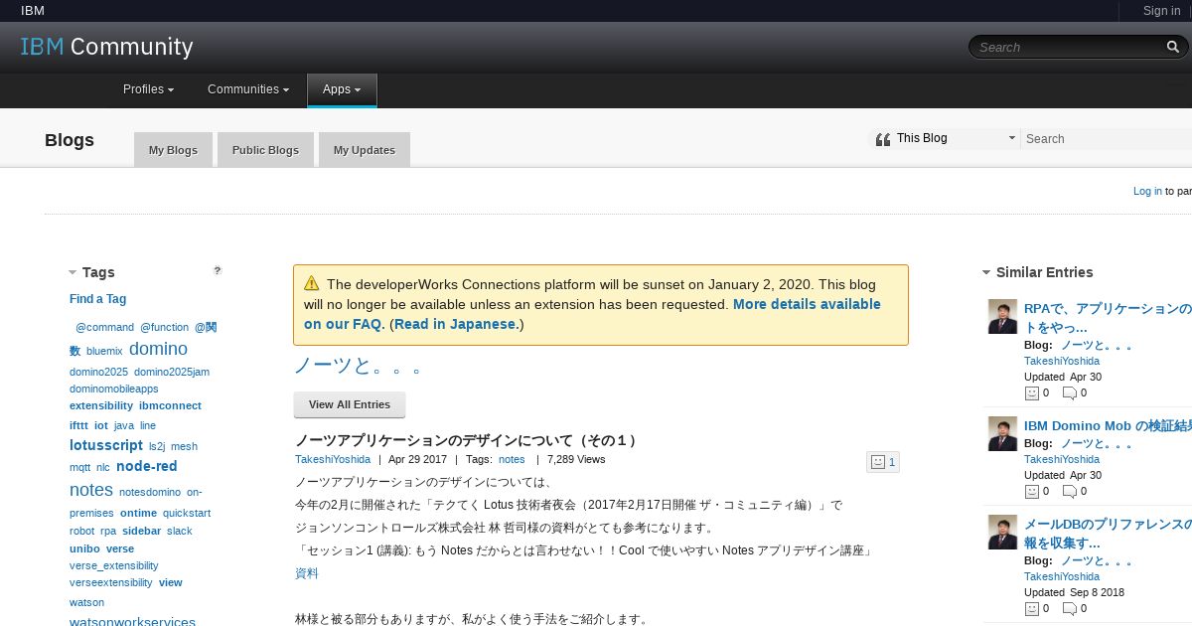Open the Tags help question icon

[x=218, y=270]
